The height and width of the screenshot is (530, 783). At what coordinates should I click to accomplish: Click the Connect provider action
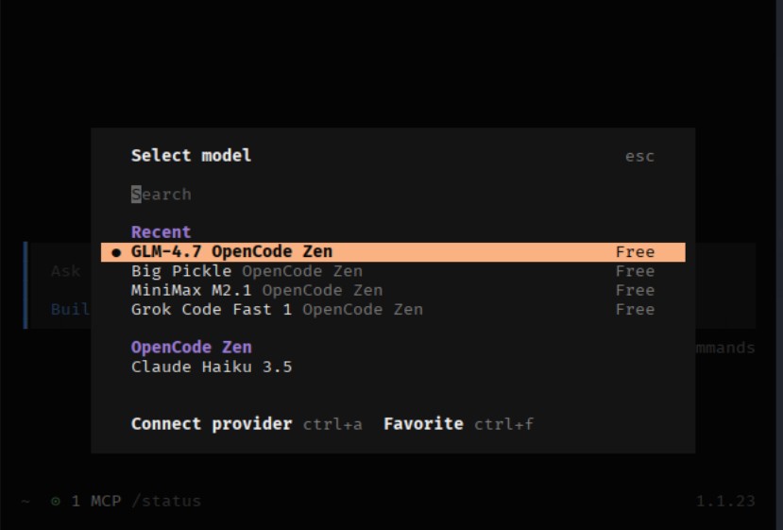(212, 424)
